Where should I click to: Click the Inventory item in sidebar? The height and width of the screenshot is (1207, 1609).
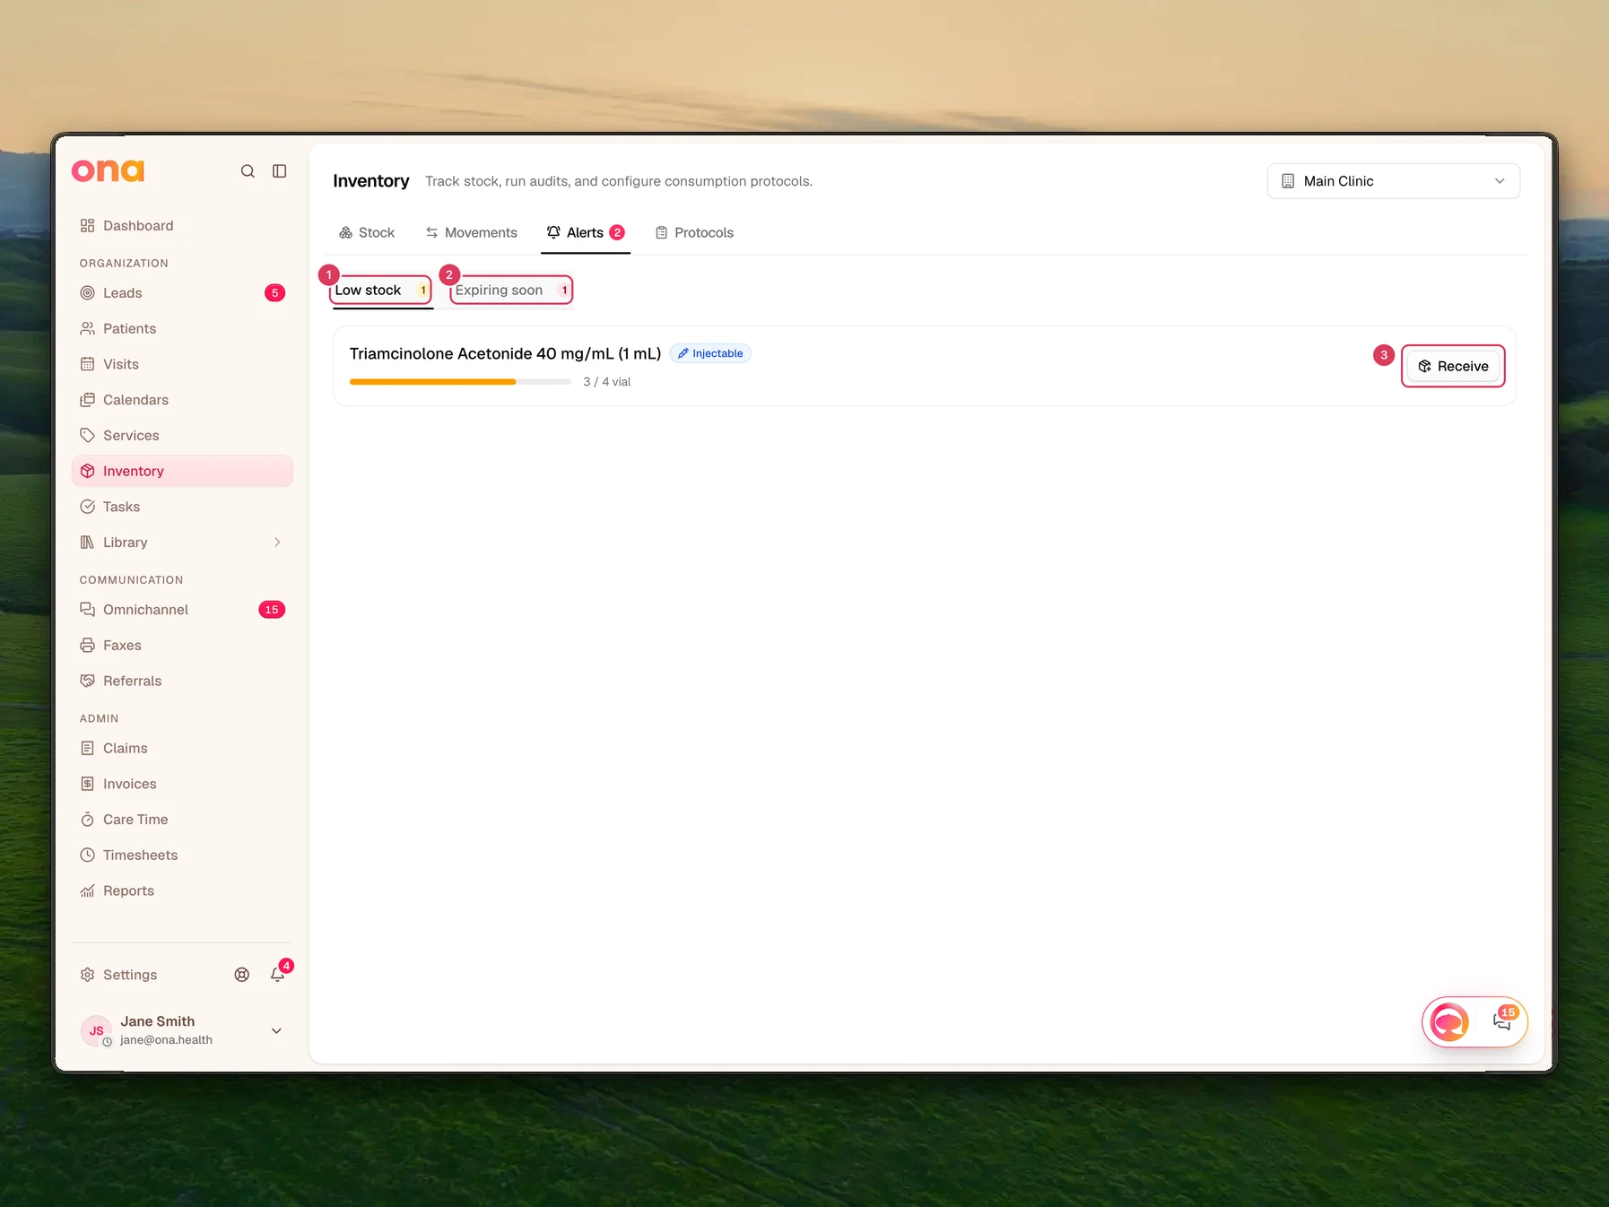pyautogui.click(x=182, y=472)
